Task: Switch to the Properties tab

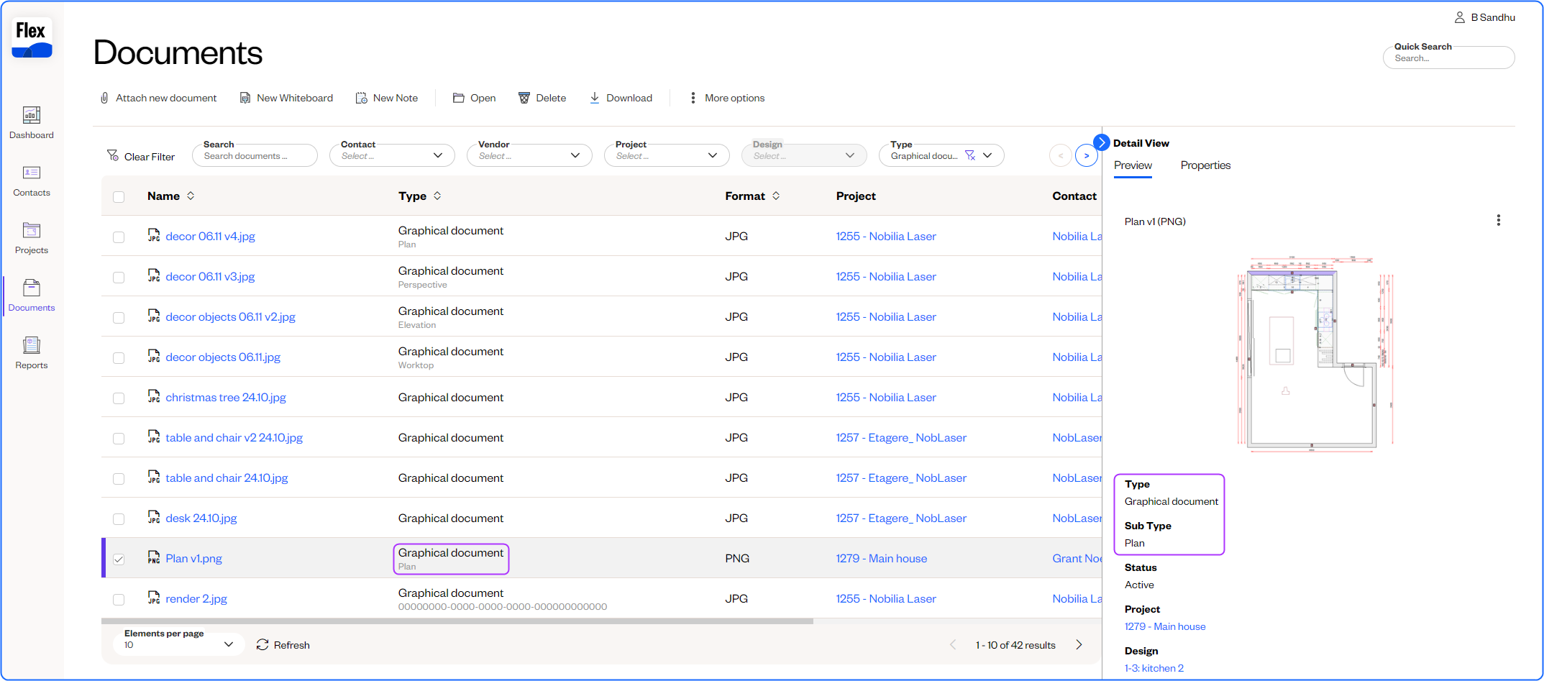Action: pos(1205,165)
